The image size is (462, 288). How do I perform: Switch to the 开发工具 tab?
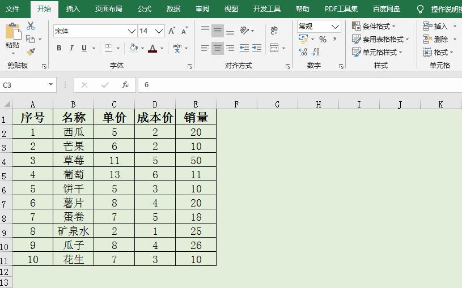[267, 9]
